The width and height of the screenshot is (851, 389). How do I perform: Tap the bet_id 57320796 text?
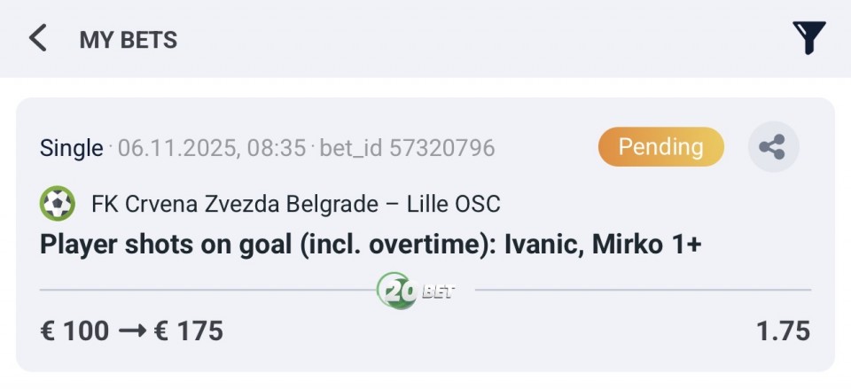tap(407, 148)
